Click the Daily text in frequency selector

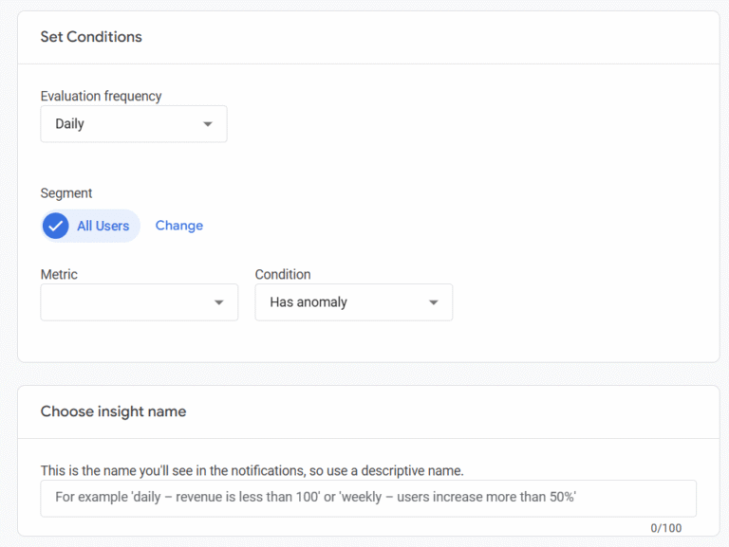(x=69, y=124)
